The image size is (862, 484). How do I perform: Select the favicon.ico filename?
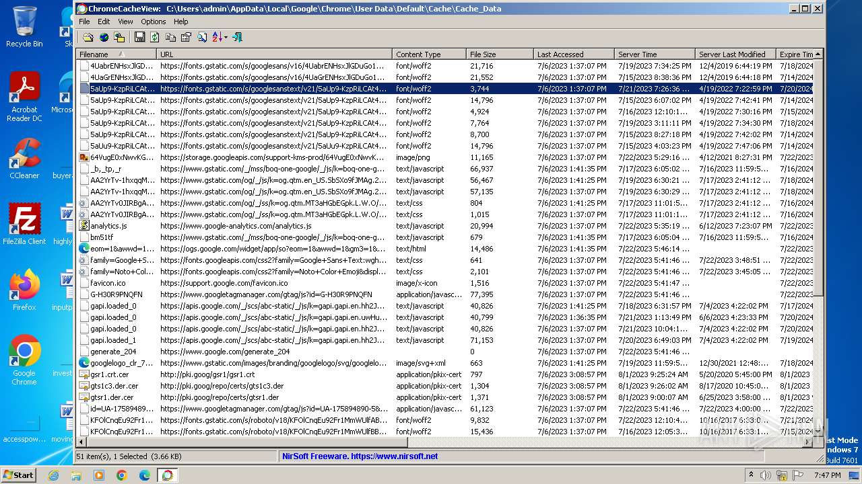pos(108,283)
